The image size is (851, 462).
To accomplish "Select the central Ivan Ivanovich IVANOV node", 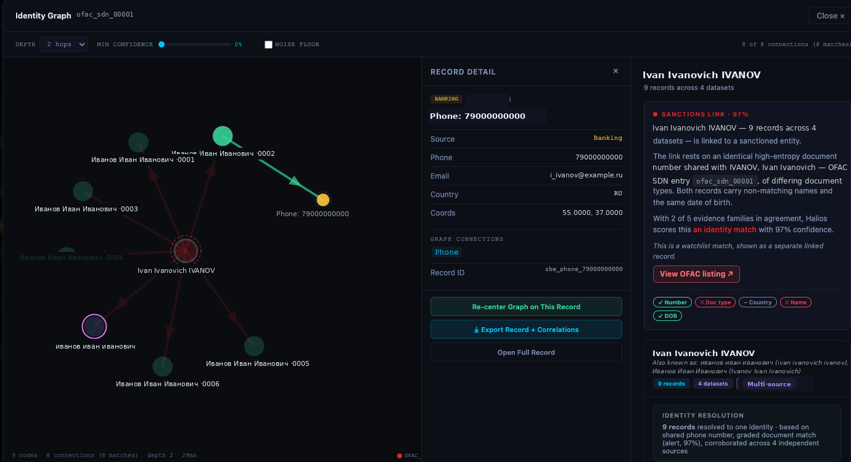I will pos(185,250).
